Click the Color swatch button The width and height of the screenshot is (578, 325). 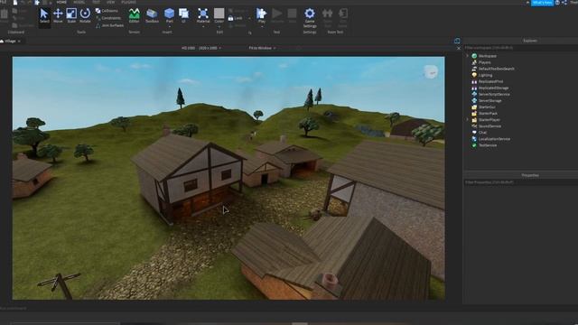(x=219, y=14)
